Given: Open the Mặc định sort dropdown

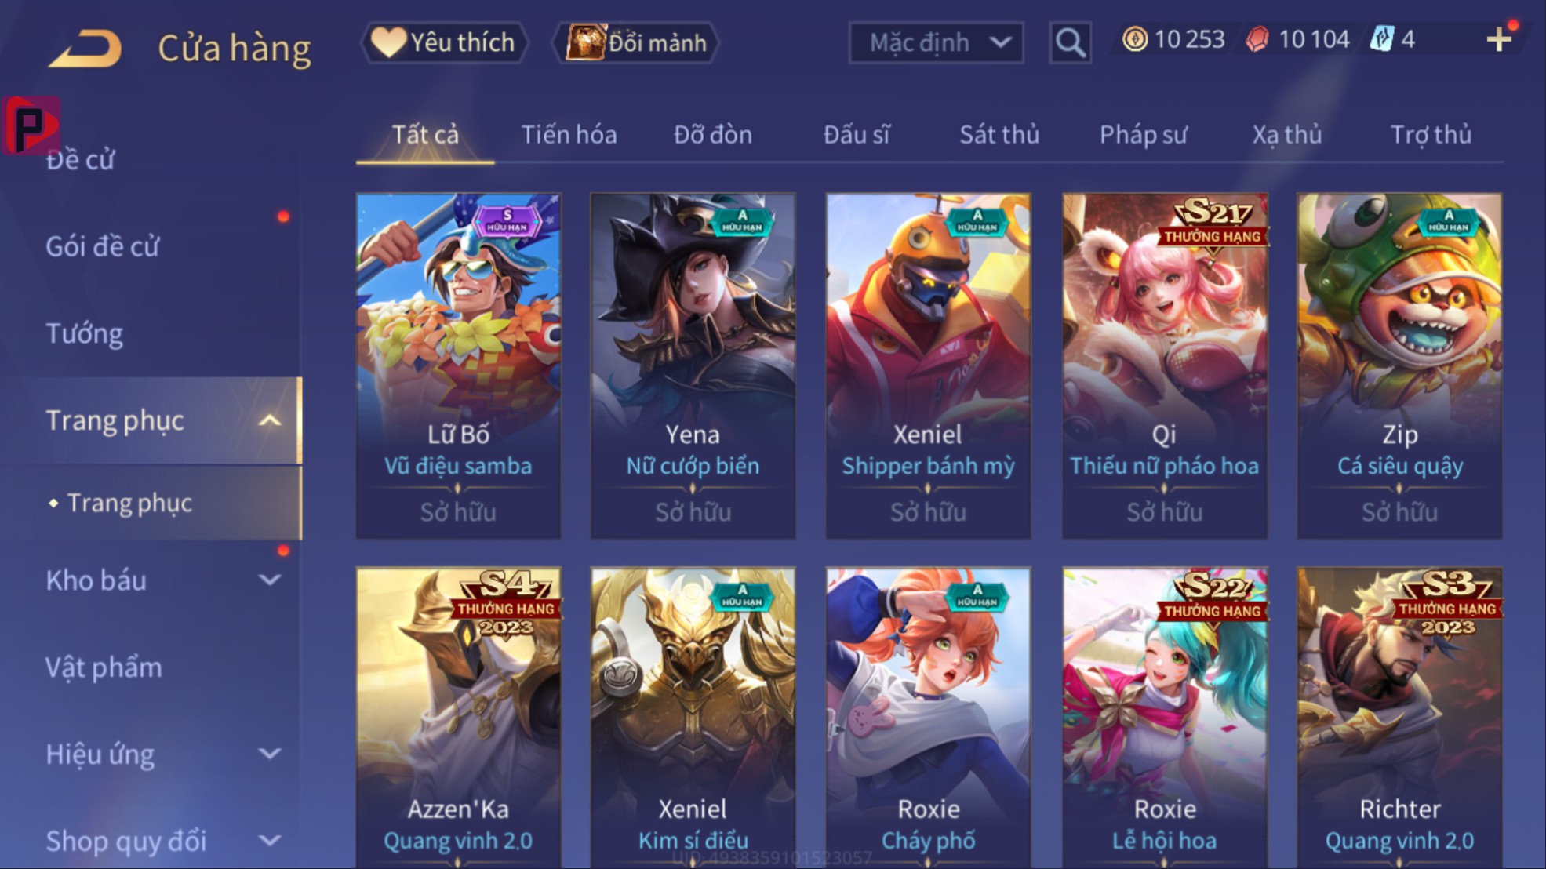Looking at the screenshot, I should pos(936,42).
